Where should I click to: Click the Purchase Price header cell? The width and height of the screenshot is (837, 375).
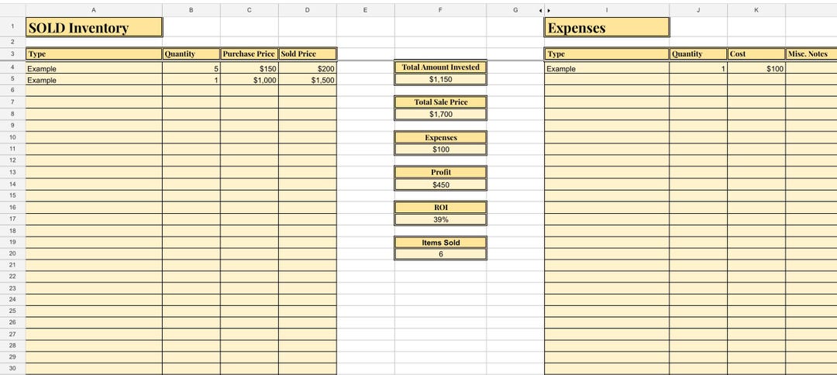250,54
